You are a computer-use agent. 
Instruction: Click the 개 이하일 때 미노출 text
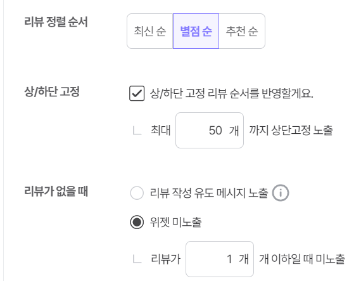pos(302,259)
